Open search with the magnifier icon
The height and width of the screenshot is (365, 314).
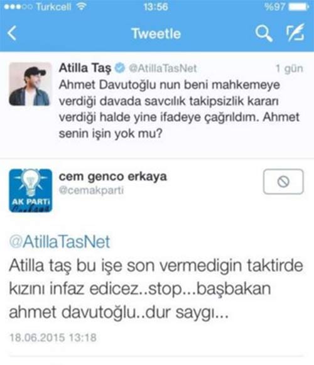tap(264, 33)
